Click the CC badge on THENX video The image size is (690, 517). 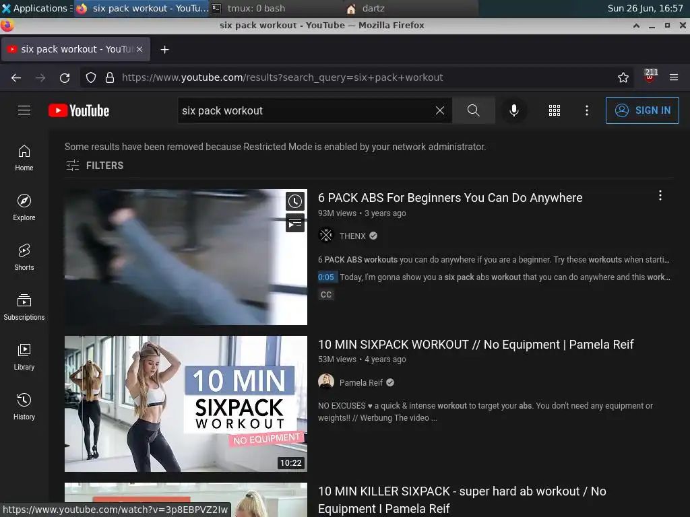pyautogui.click(x=326, y=295)
